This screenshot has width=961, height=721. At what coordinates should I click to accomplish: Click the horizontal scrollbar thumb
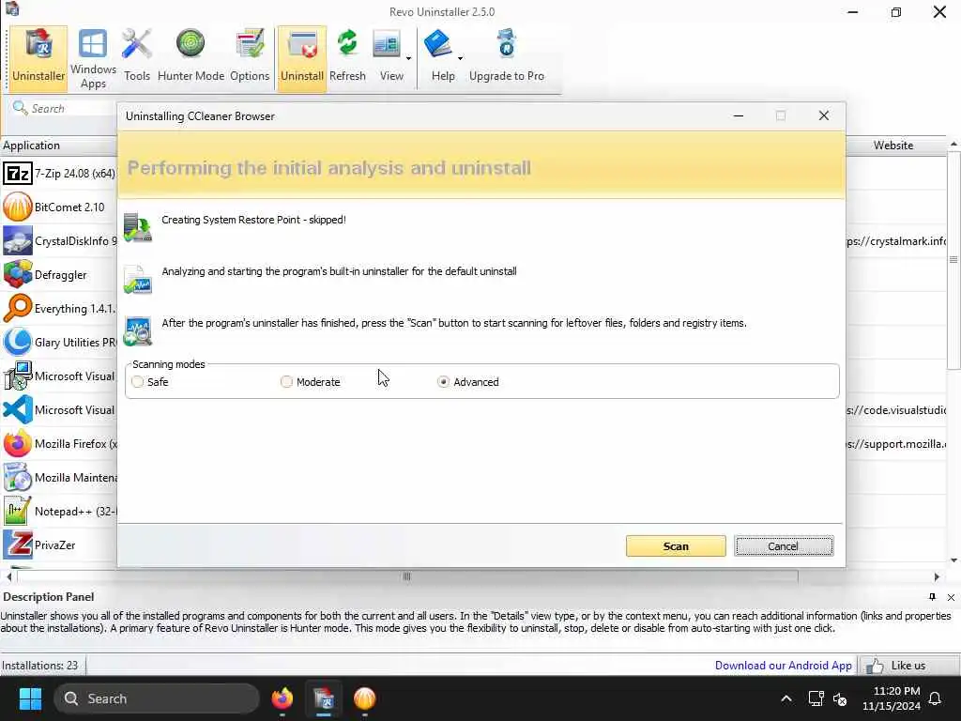[x=407, y=576]
